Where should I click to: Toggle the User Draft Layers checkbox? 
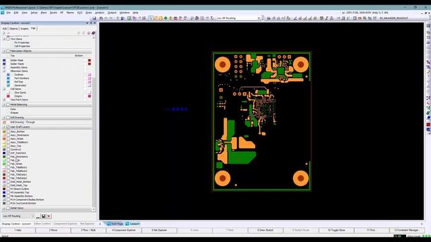coord(8,127)
